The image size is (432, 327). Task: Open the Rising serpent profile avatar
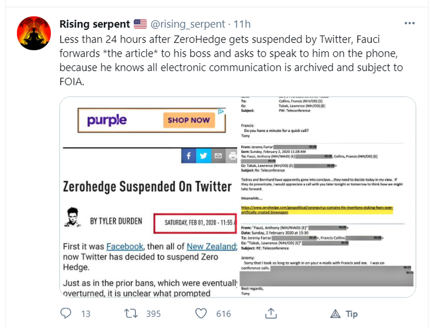point(34,33)
